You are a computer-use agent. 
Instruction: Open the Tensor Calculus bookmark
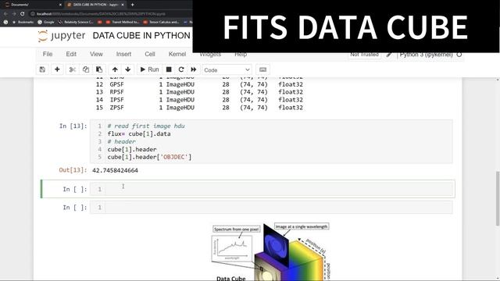(161, 23)
